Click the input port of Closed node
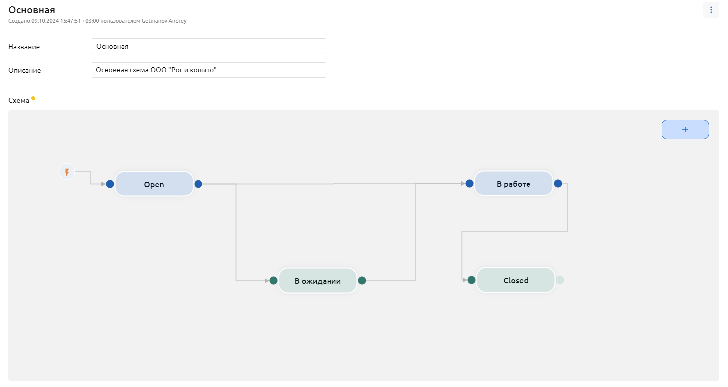This screenshot has height=387, width=728. 471,280
